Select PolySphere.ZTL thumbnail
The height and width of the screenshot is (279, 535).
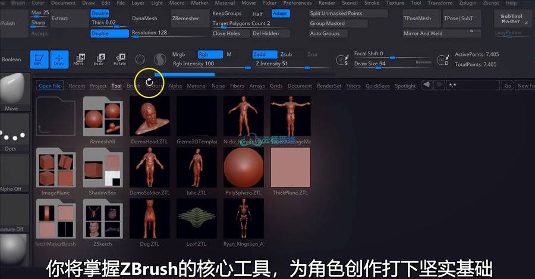click(243, 168)
